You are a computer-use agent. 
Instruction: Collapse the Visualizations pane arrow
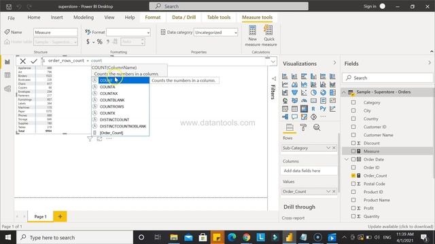click(334, 63)
